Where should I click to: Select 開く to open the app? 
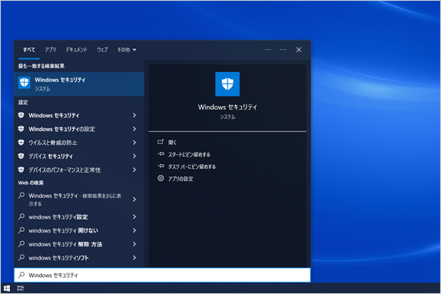[x=172, y=143]
